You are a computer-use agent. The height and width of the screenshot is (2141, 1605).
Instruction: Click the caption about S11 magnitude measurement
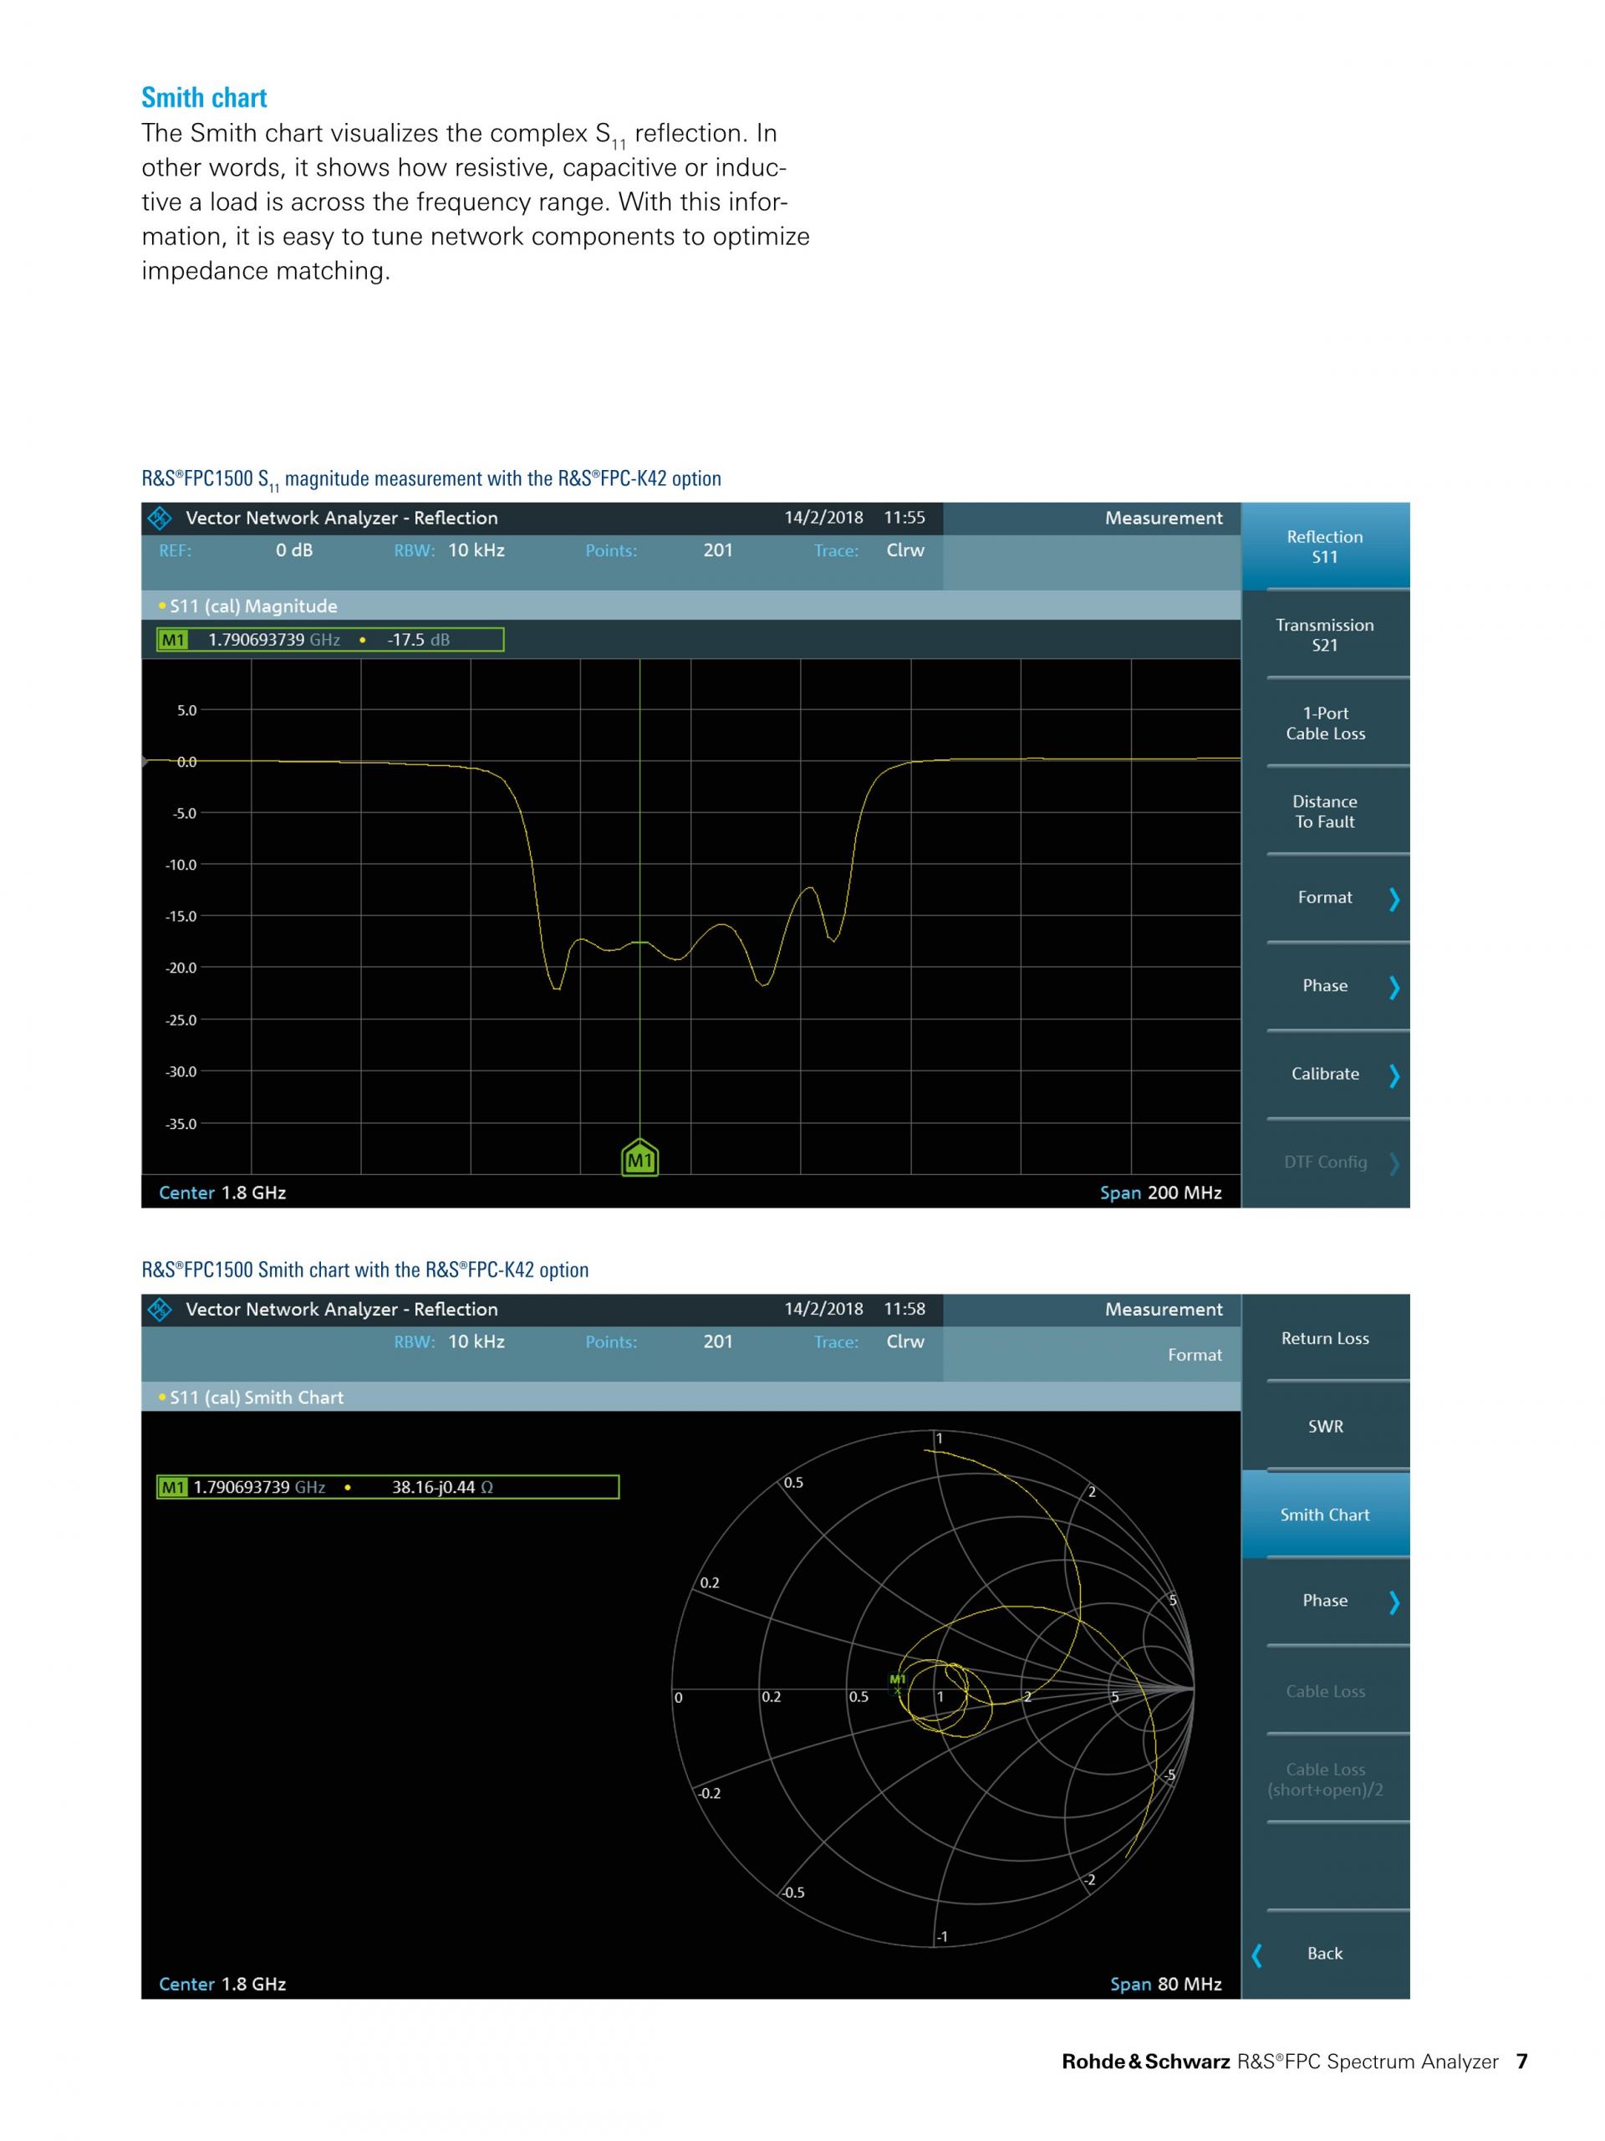tap(431, 479)
